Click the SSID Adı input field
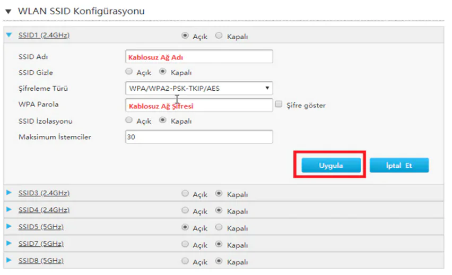 coord(199,57)
